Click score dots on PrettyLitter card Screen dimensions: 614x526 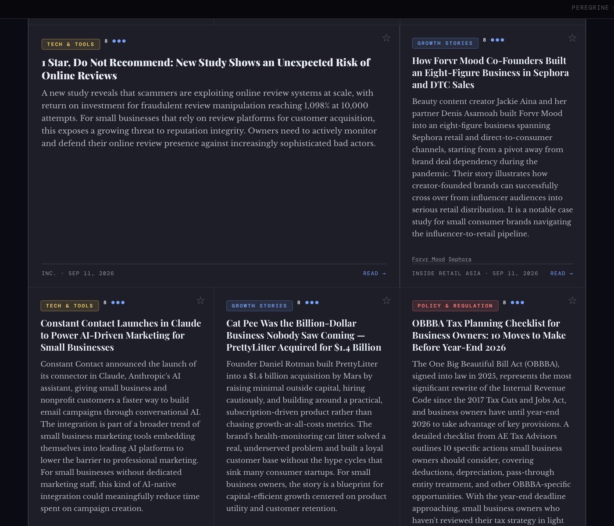click(312, 302)
